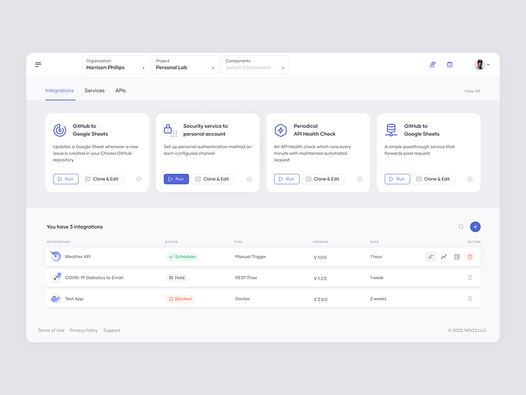Switch to the APIs tab
This screenshot has height=395, width=526.
click(x=120, y=91)
